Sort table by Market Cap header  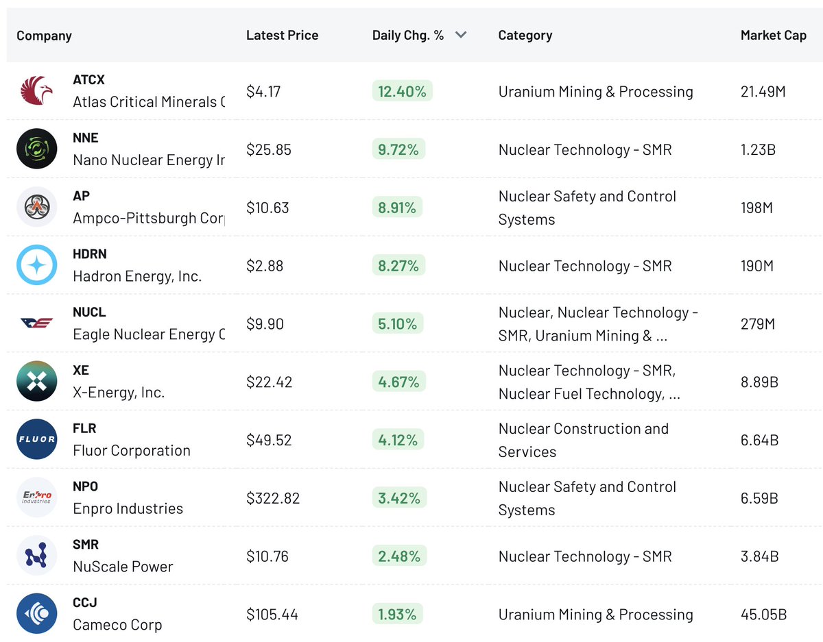click(x=773, y=35)
